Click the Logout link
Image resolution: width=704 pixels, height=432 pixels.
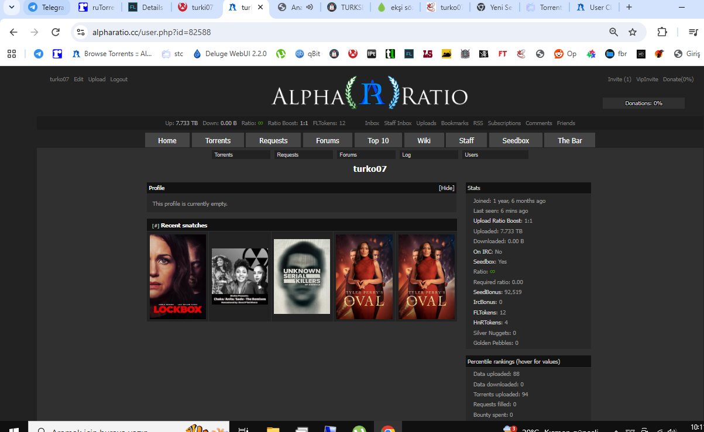coord(119,80)
